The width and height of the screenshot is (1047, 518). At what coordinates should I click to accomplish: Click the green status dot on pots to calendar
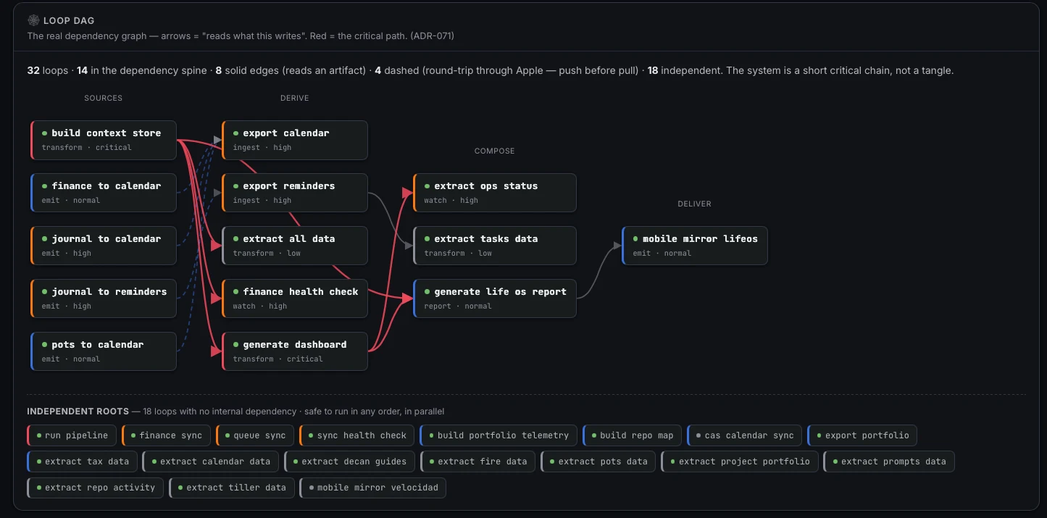pyautogui.click(x=44, y=345)
